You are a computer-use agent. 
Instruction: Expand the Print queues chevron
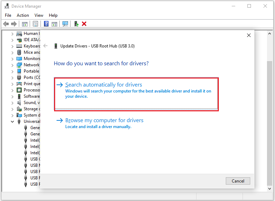click(x=12, y=84)
